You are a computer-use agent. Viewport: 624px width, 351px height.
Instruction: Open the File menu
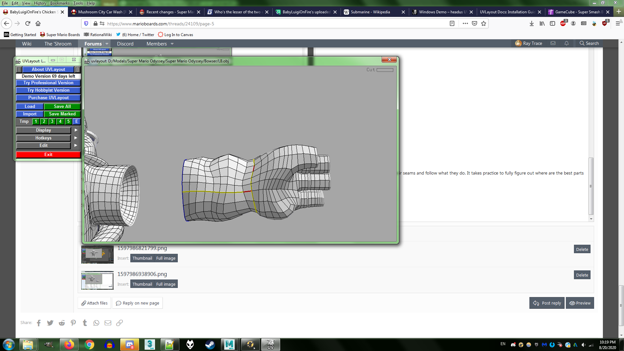tap(5, 3)
